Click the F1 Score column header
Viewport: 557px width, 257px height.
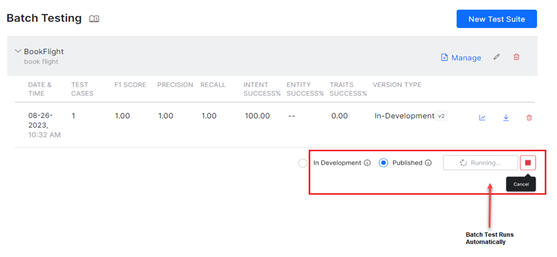130,85
